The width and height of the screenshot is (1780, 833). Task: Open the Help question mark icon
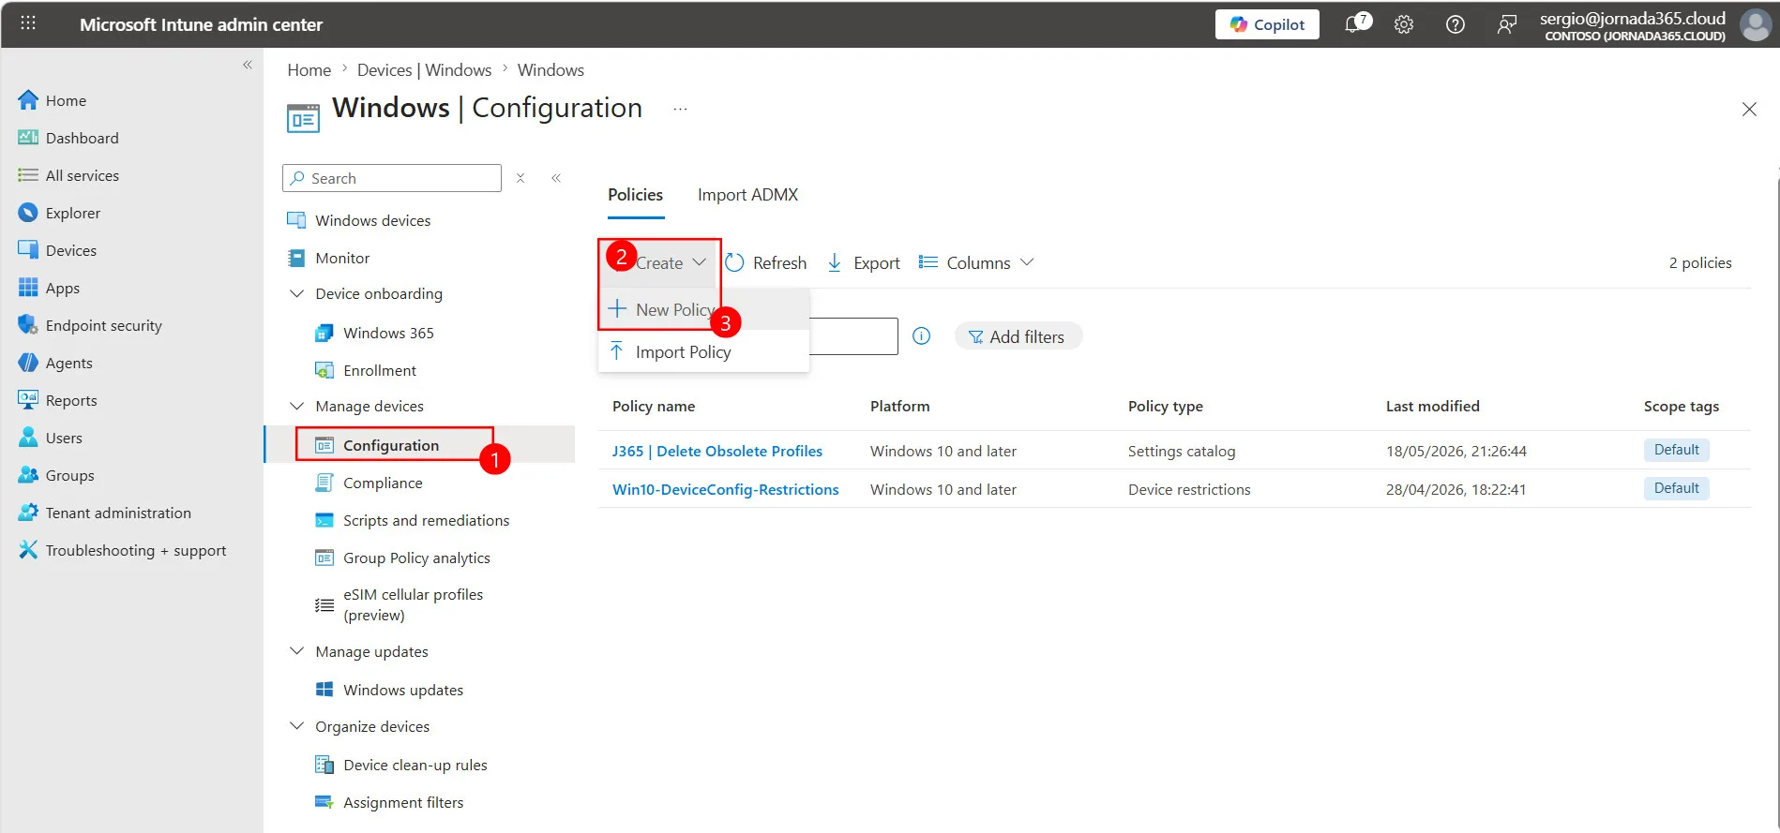[x=1456, y=24]
